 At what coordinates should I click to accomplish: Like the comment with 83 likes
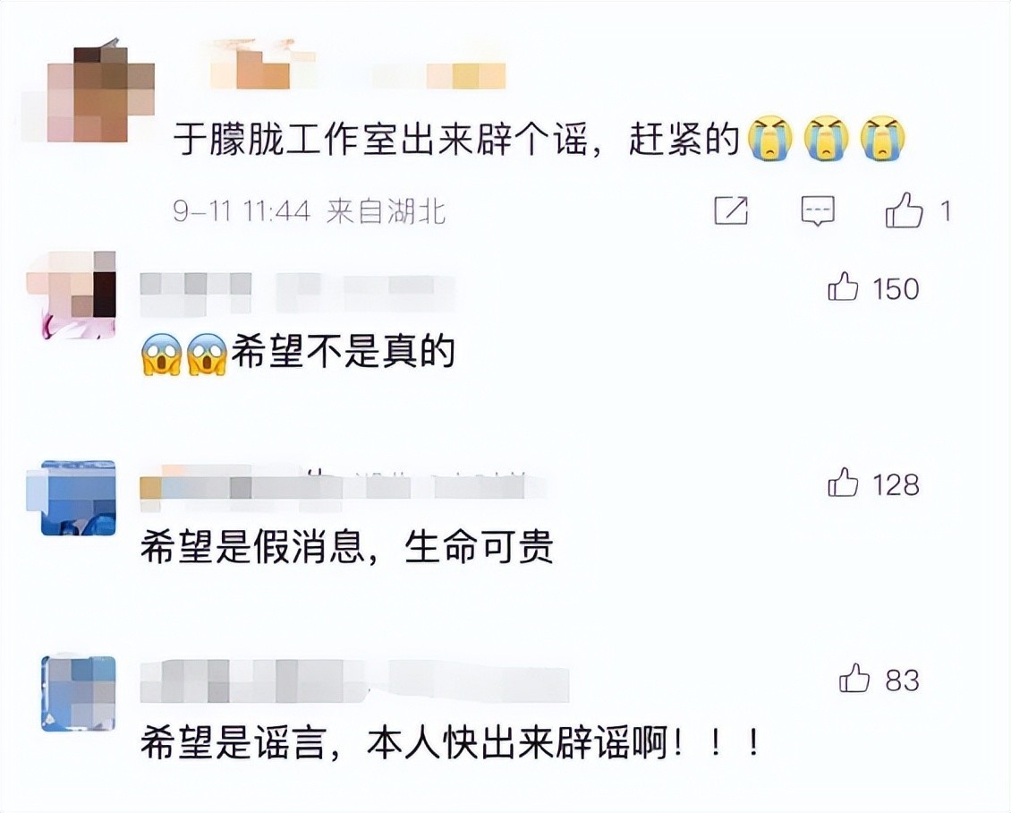[854, 679]
